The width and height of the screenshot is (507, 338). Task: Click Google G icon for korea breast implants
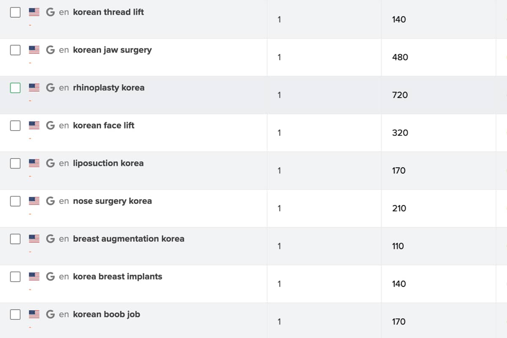click(50, 276)
